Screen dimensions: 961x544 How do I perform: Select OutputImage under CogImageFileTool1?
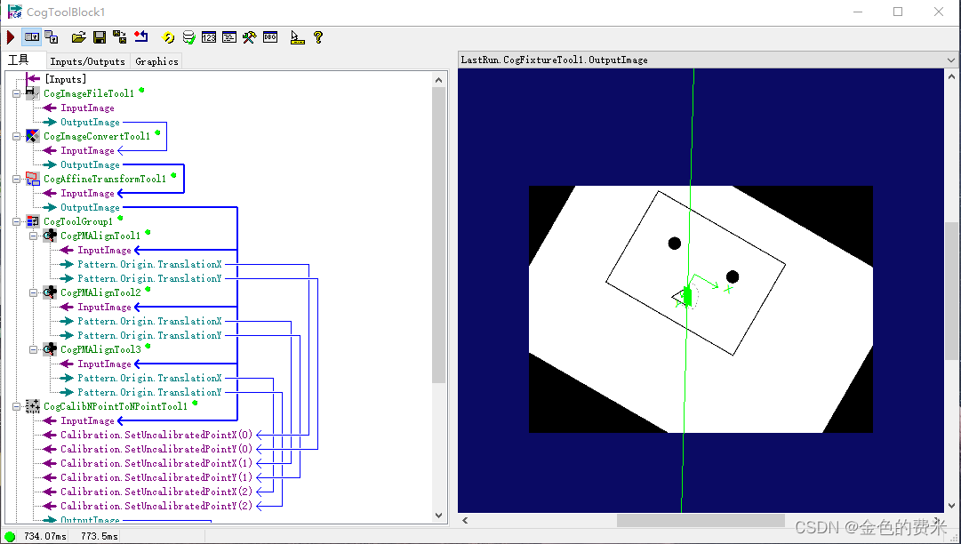pos(90,122)
